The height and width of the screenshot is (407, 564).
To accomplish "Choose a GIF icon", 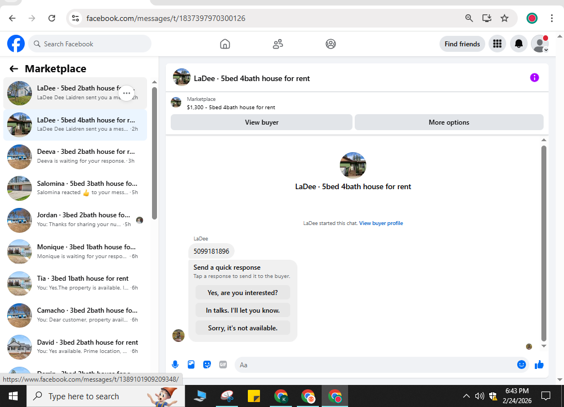I will pyautogui.click(x=223, y=365).
